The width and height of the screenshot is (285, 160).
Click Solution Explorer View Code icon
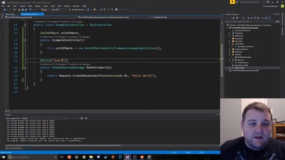point(262,18)
